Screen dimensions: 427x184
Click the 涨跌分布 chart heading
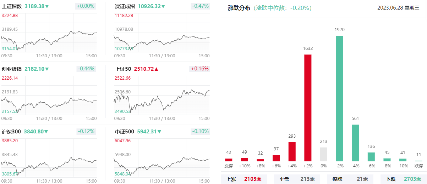pyautogui.click(x=239, y=8)
